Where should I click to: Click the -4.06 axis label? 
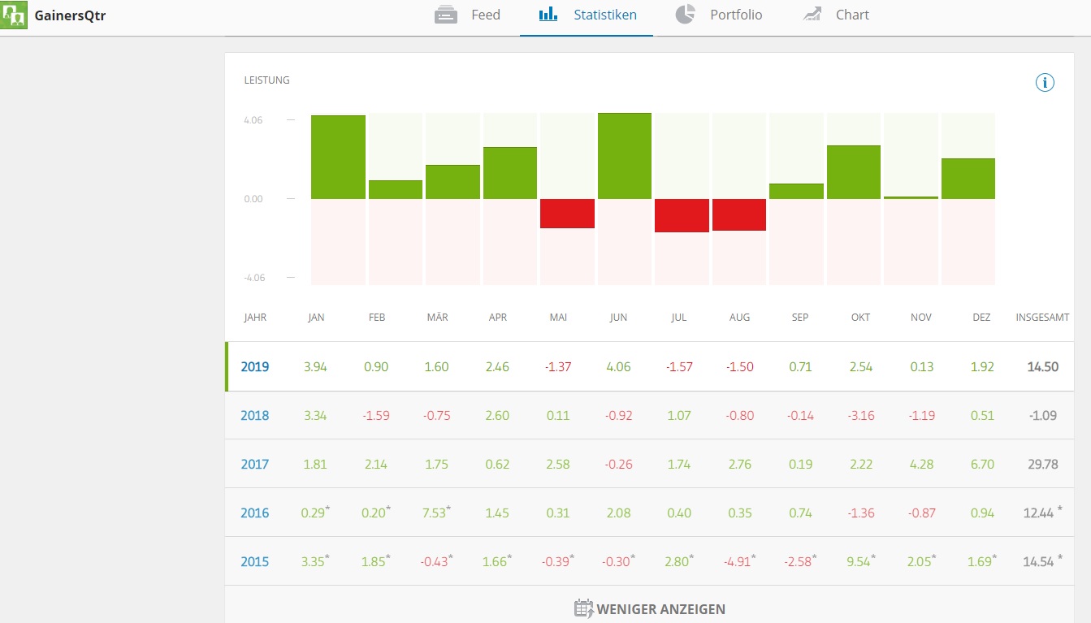click(254, 278)
